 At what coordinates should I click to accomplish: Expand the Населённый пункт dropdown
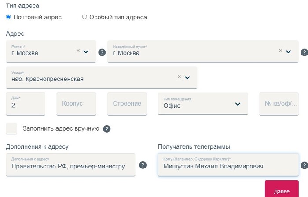(x=288, y=51)
